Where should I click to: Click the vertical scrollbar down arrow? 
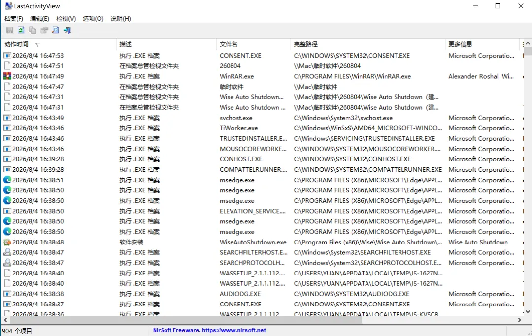[528, 312]
